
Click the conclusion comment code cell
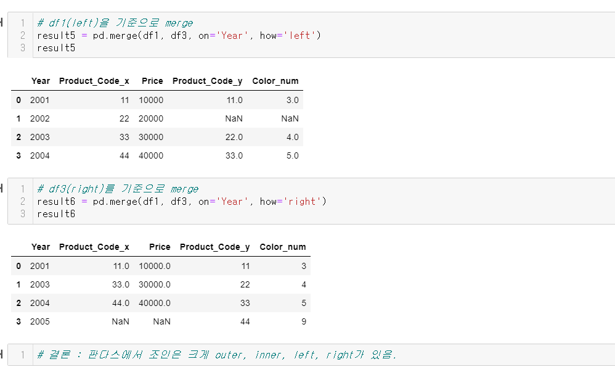pyautogui.click(x=311, y=355)
